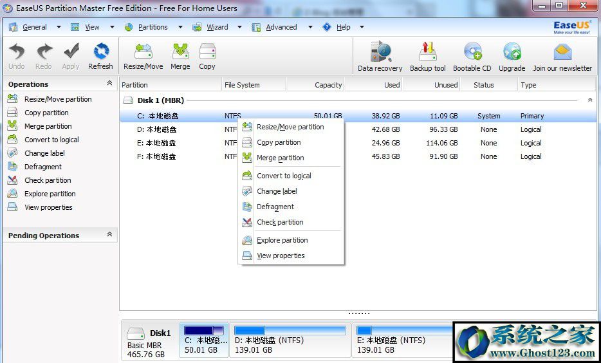Open the View menu

(x=92, y=27)
